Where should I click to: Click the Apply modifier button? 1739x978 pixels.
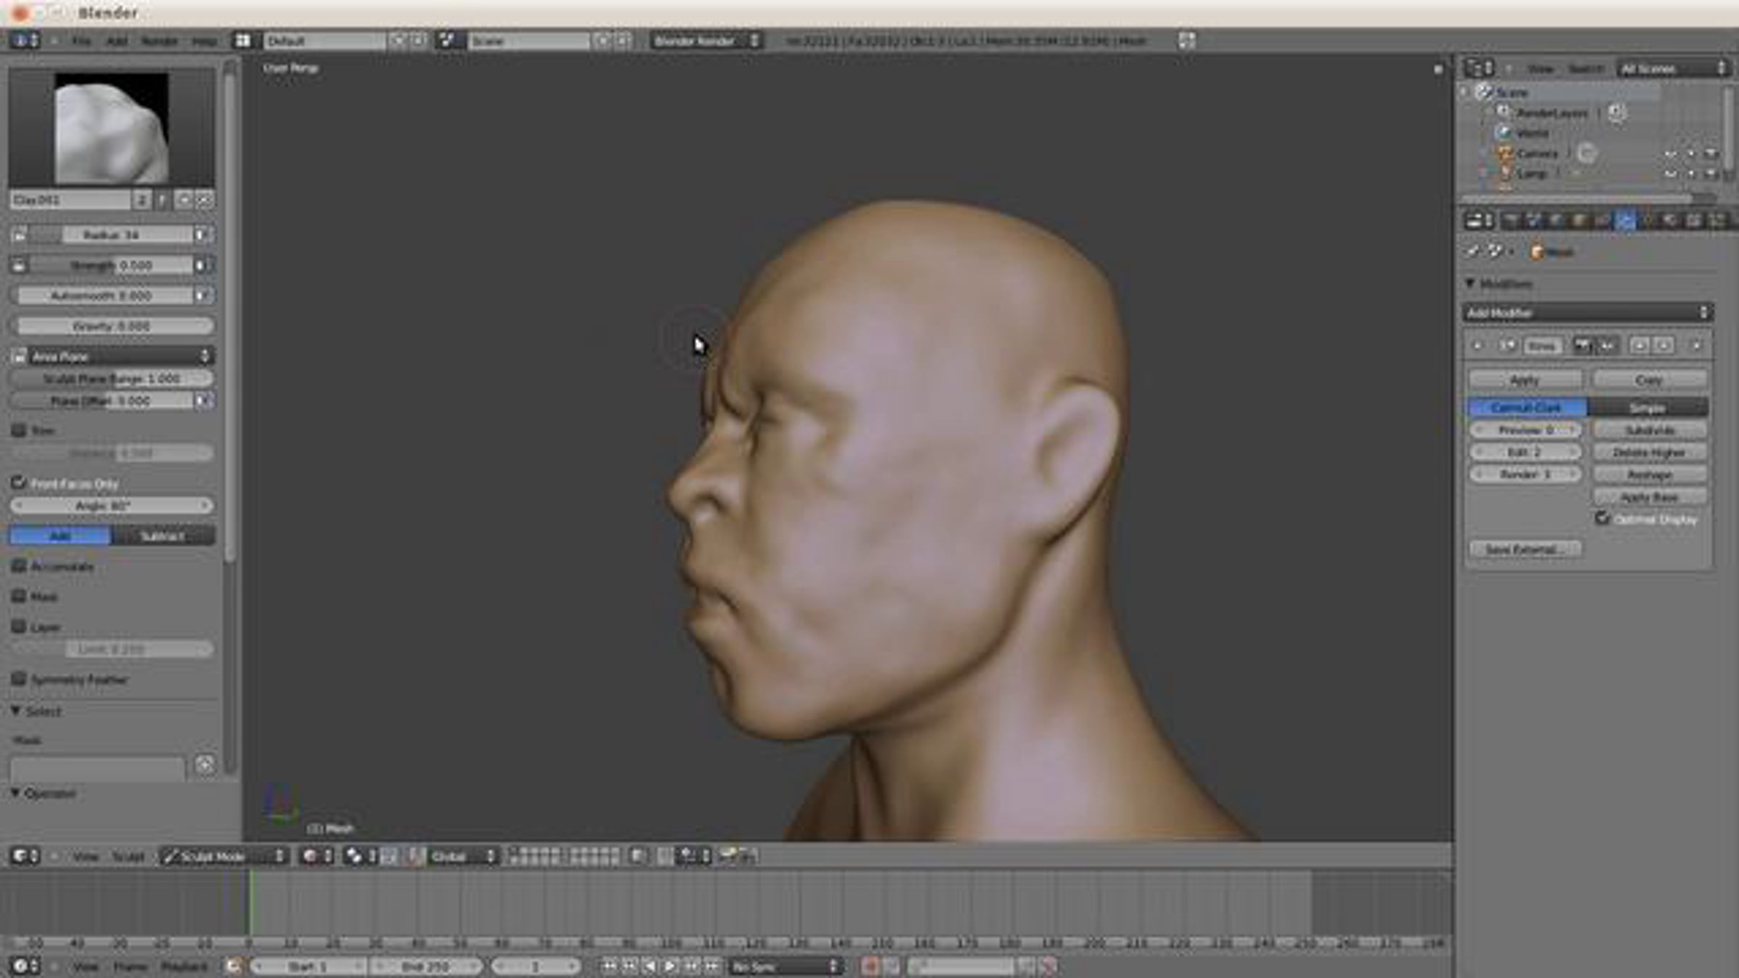(x=1525, y=380)
